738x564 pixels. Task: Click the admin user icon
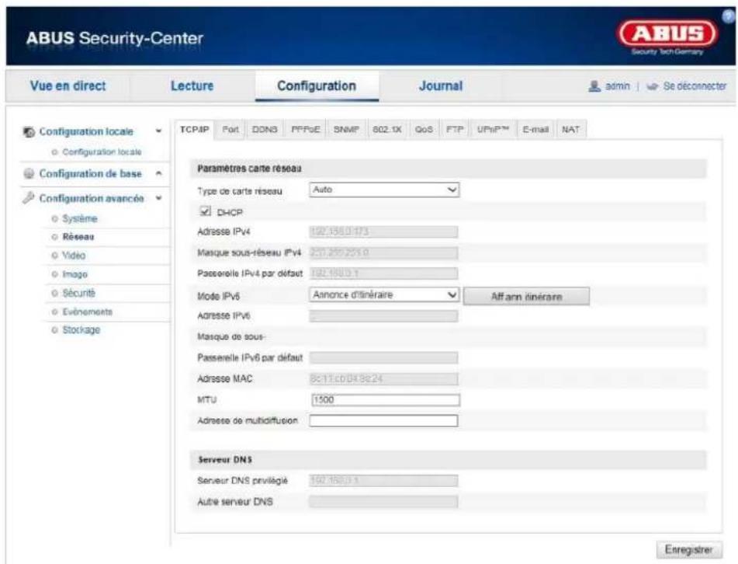pos(594,86)
